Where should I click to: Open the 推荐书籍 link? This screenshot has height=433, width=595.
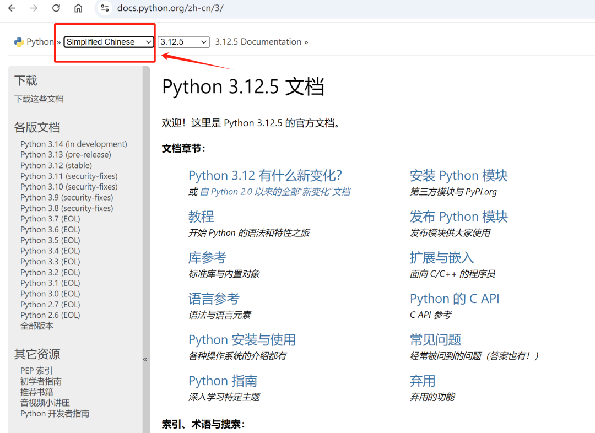pyautogui.click(x=37, y=392)
